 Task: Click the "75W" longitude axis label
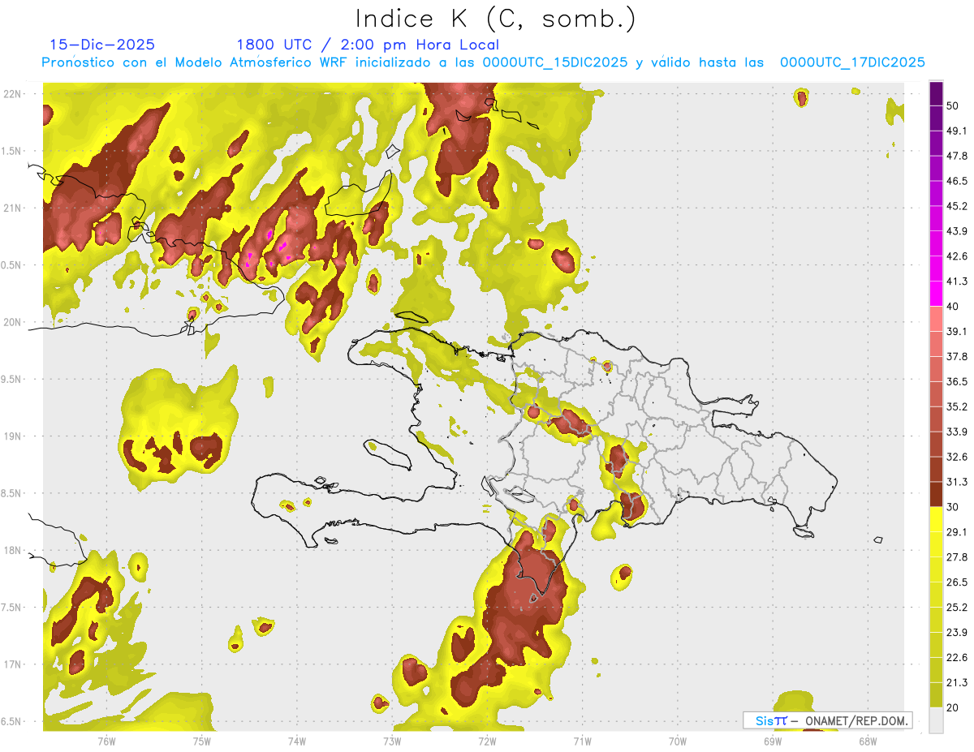[x=201, y=741]
